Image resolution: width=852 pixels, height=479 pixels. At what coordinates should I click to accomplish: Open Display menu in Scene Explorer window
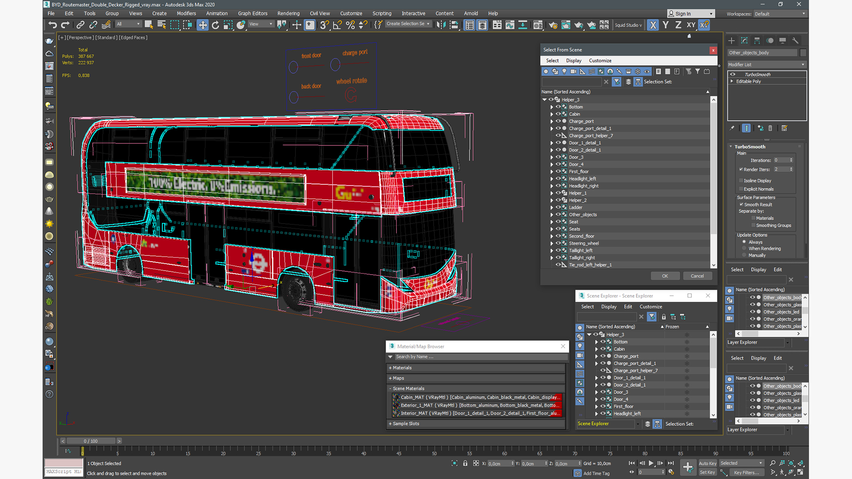tap(609, 307)
